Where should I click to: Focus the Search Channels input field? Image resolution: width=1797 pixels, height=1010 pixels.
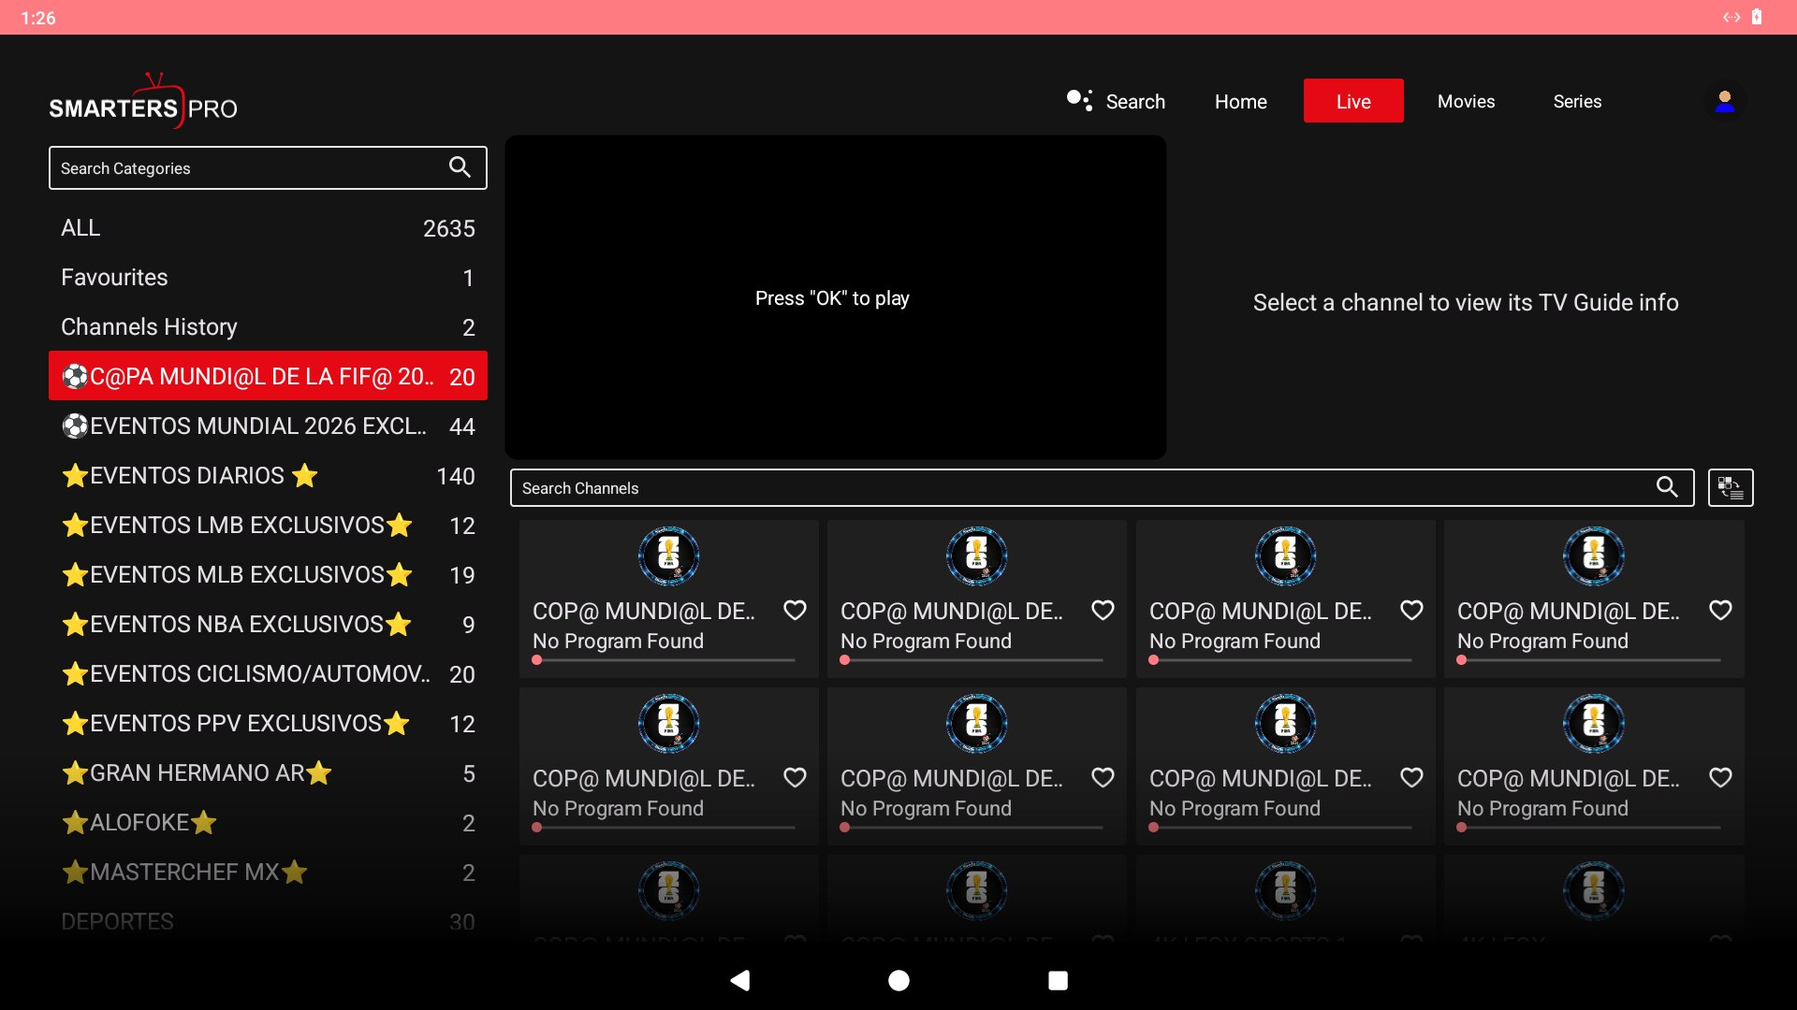[x=1102, y=487]
